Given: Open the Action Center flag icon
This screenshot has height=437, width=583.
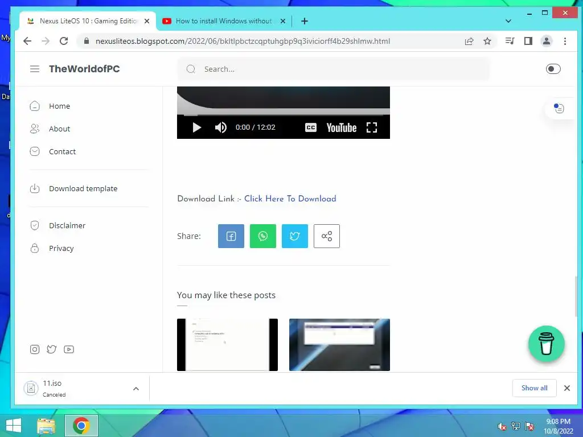Looking at the screenshot, I should click(x=529, y=426).
